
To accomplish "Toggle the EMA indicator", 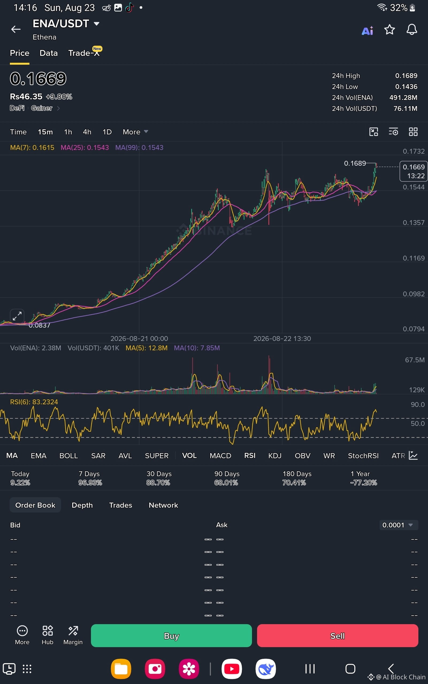I will click(39, 455).
